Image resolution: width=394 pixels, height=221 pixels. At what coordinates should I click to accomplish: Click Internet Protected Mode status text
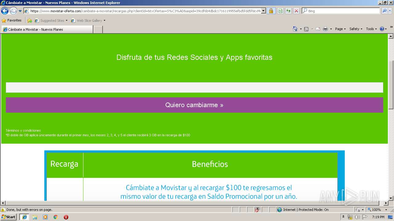click(x=306, y=210)
